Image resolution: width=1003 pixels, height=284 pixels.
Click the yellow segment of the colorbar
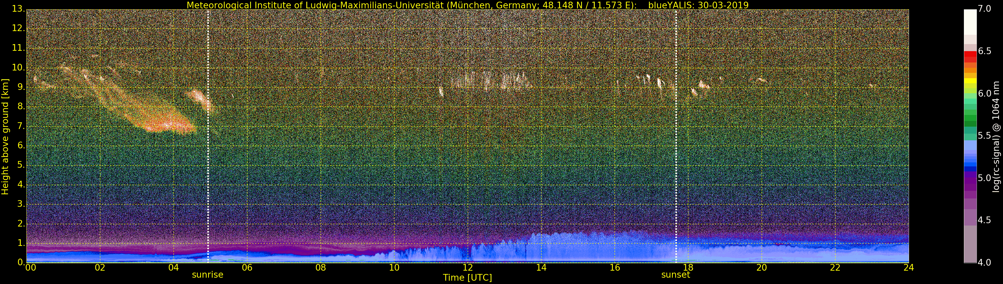970,81
